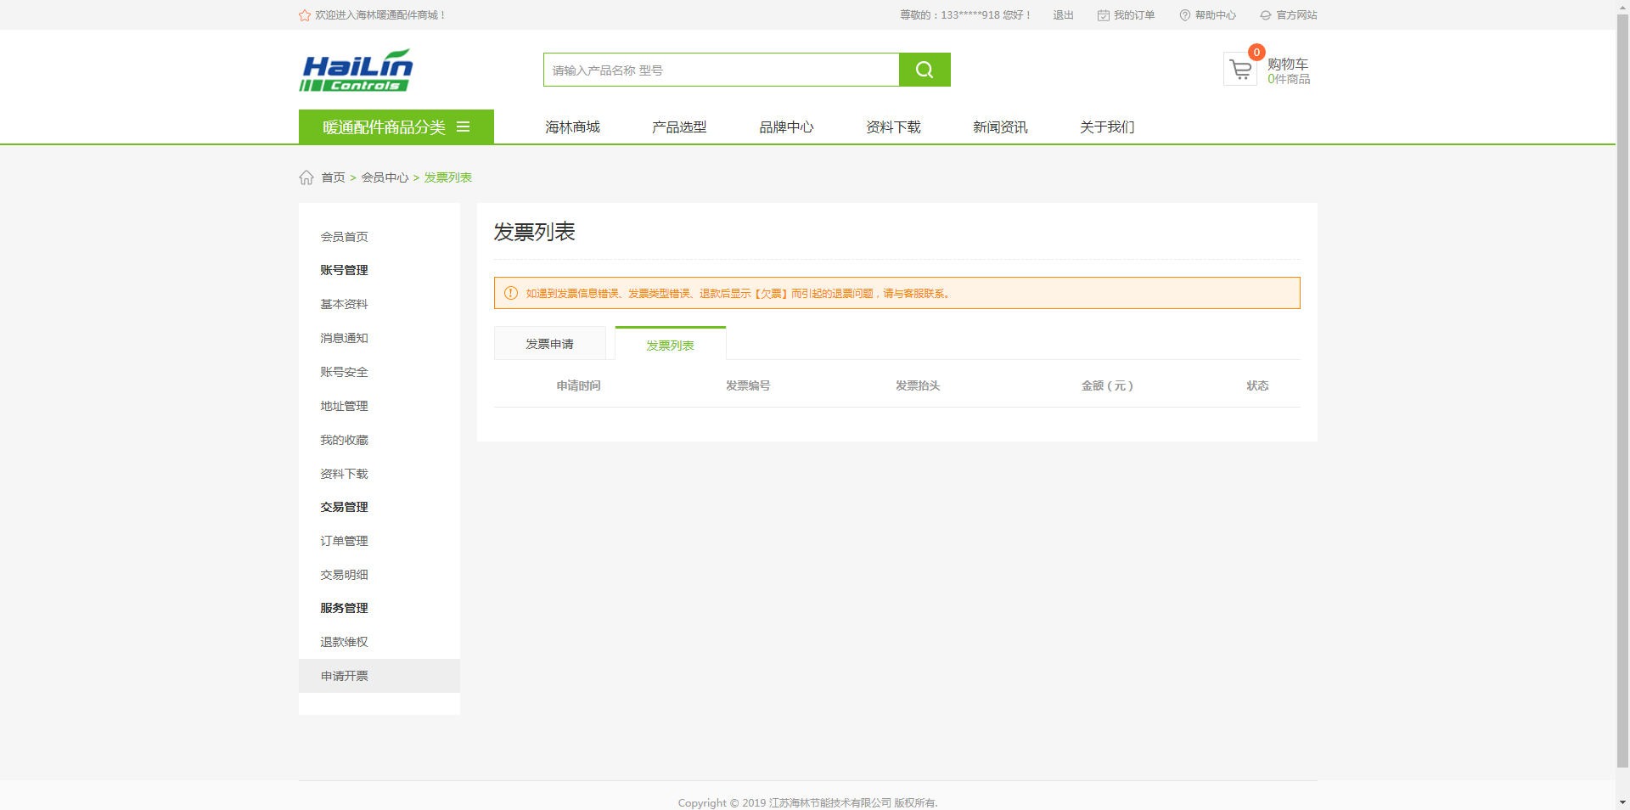Open 关于我们 navigation item
Image resolution: width=1630 pixels, height=810 pixels.
1107,127
